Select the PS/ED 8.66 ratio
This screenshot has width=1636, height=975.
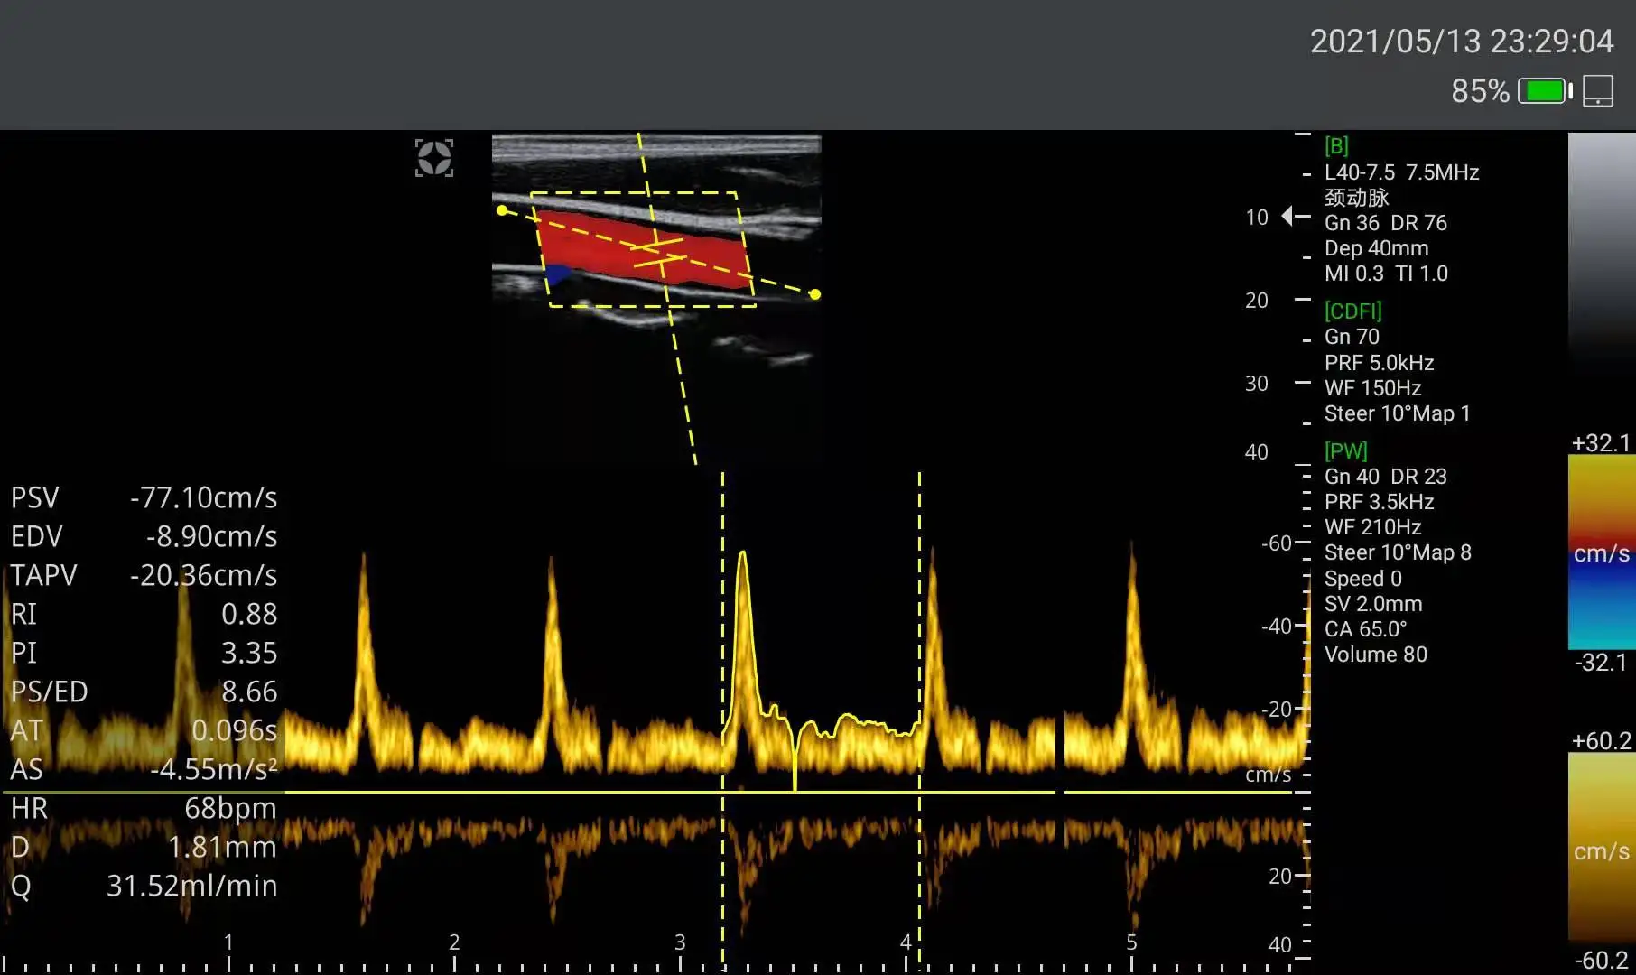tap(144, 692)
